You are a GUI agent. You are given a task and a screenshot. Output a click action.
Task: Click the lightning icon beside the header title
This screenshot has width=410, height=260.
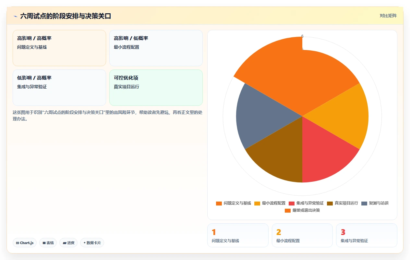click(16, 16)
